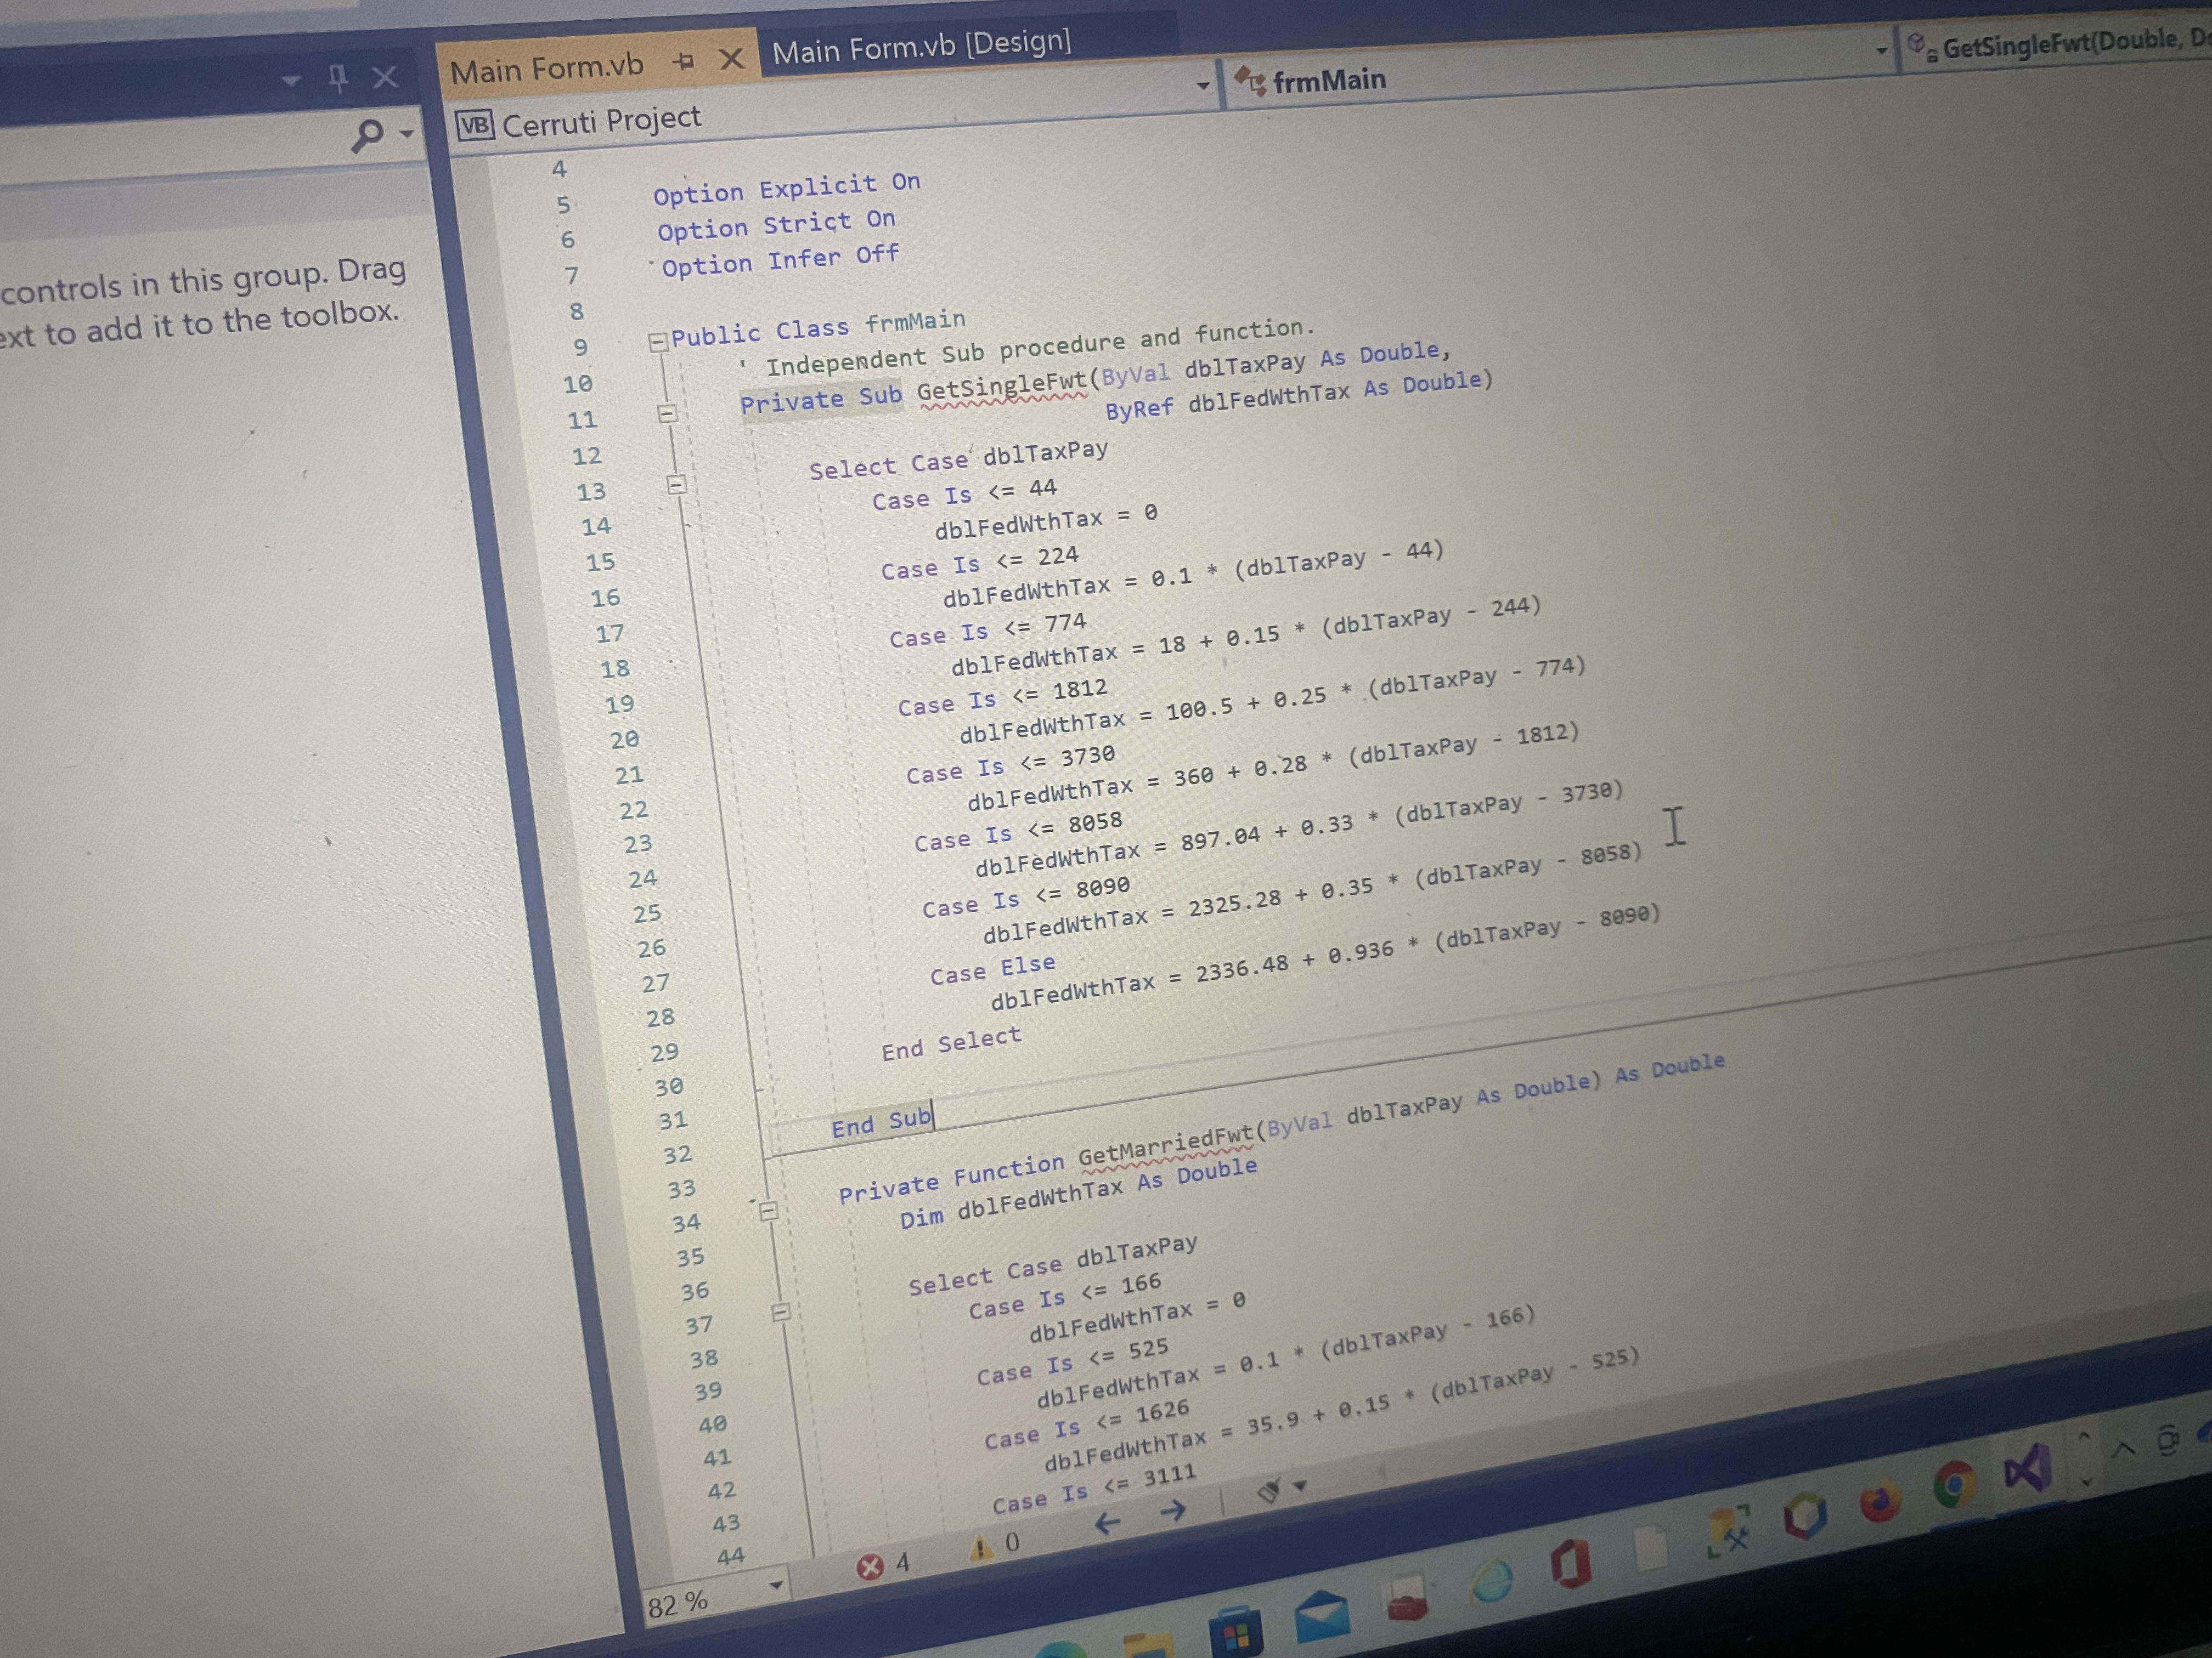Image resolution: width=2212 pixels, height=1658 pixels.
Task: Click the red error count indicator
Action: tap(882, 1565)
